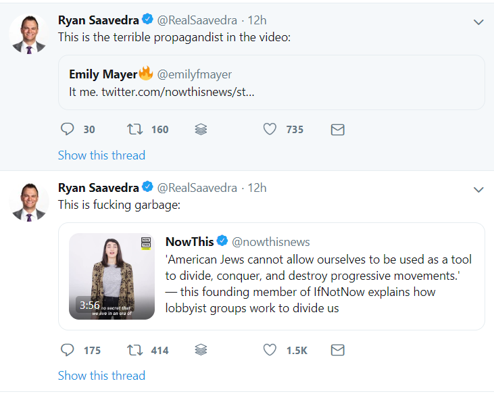Like the tweet with 1.5K likes
494x396 pixels.
click(270, 349)
